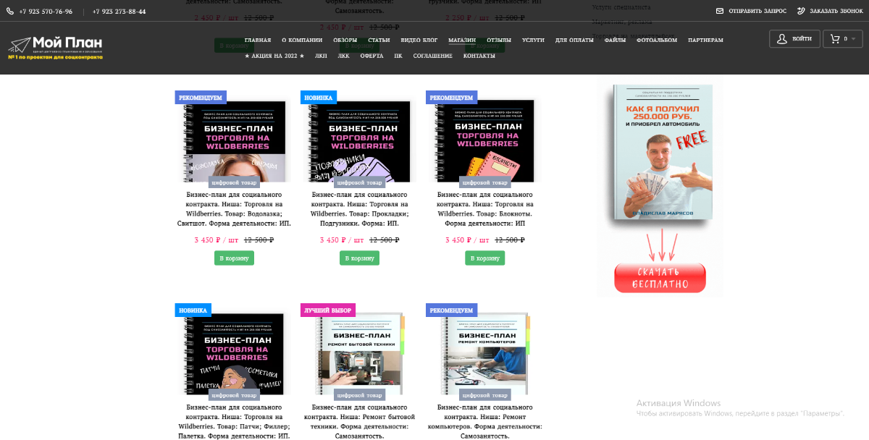Open the Файлы menu item
Image resolution: width=869 pixels, height=440 pixels.
pos(615,41)
